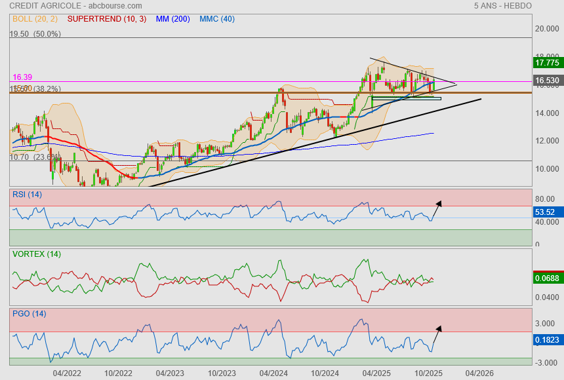Click the PGO (14) panel title
Screen dimensions: 564x380
[29, 314]
